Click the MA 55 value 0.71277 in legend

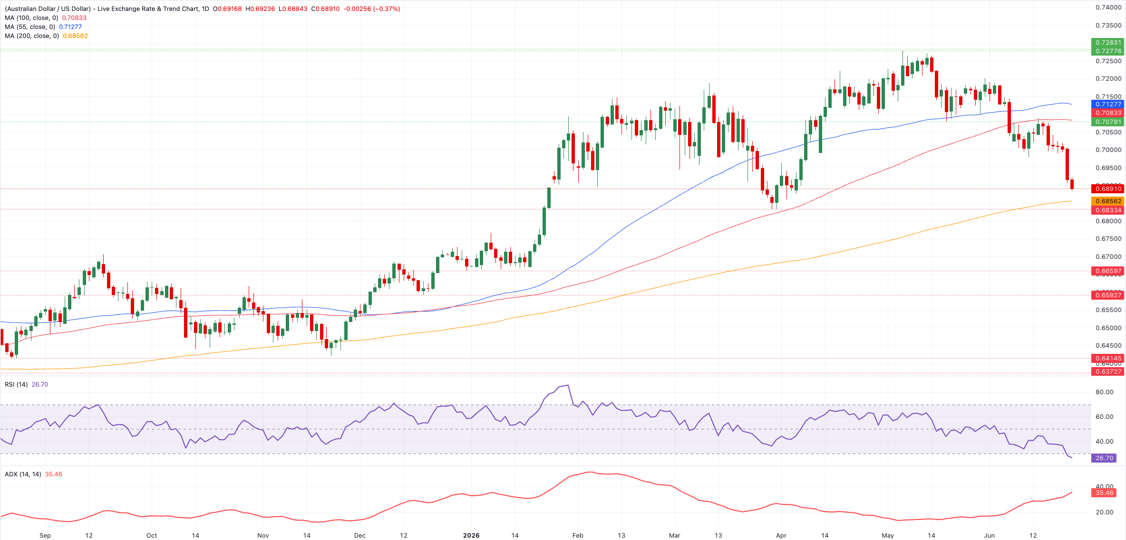(70, 27)
